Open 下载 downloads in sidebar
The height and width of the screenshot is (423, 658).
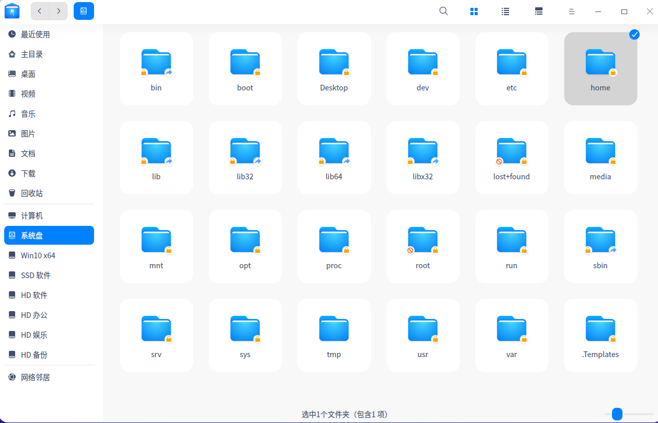(x=28, y=173)
